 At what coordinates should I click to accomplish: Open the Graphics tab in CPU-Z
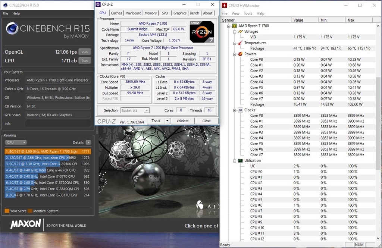point(180,13)
